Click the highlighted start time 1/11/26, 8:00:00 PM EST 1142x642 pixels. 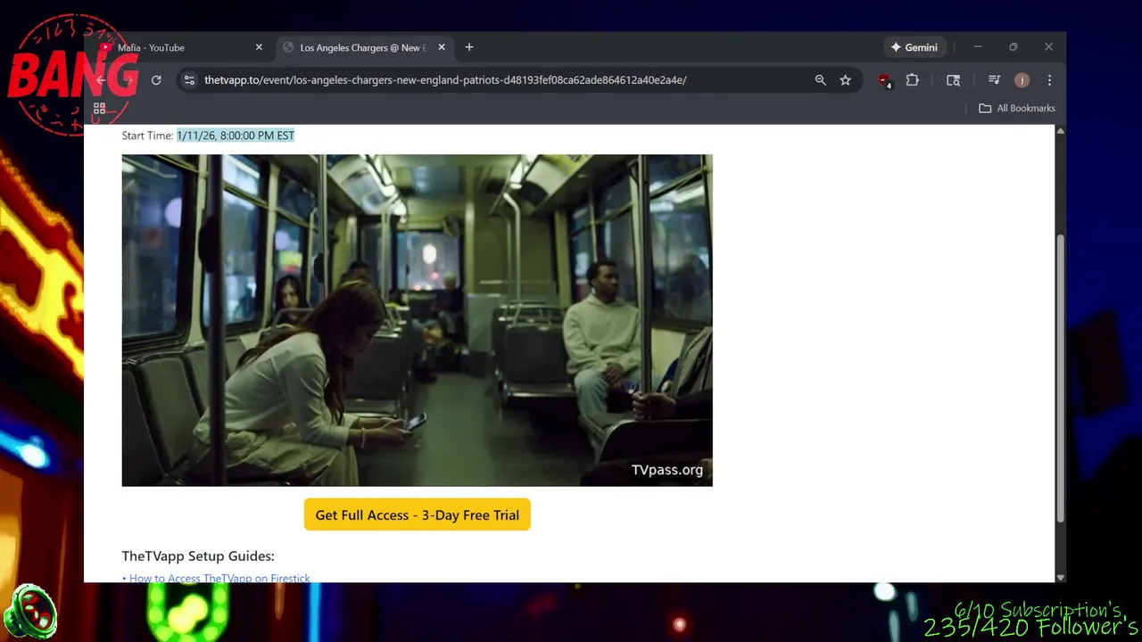[236, 136]
